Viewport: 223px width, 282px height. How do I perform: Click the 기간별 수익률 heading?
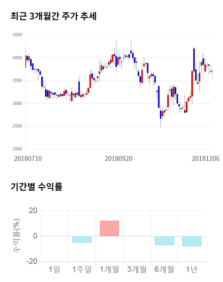pyautogui.click(x=36, y=187)
